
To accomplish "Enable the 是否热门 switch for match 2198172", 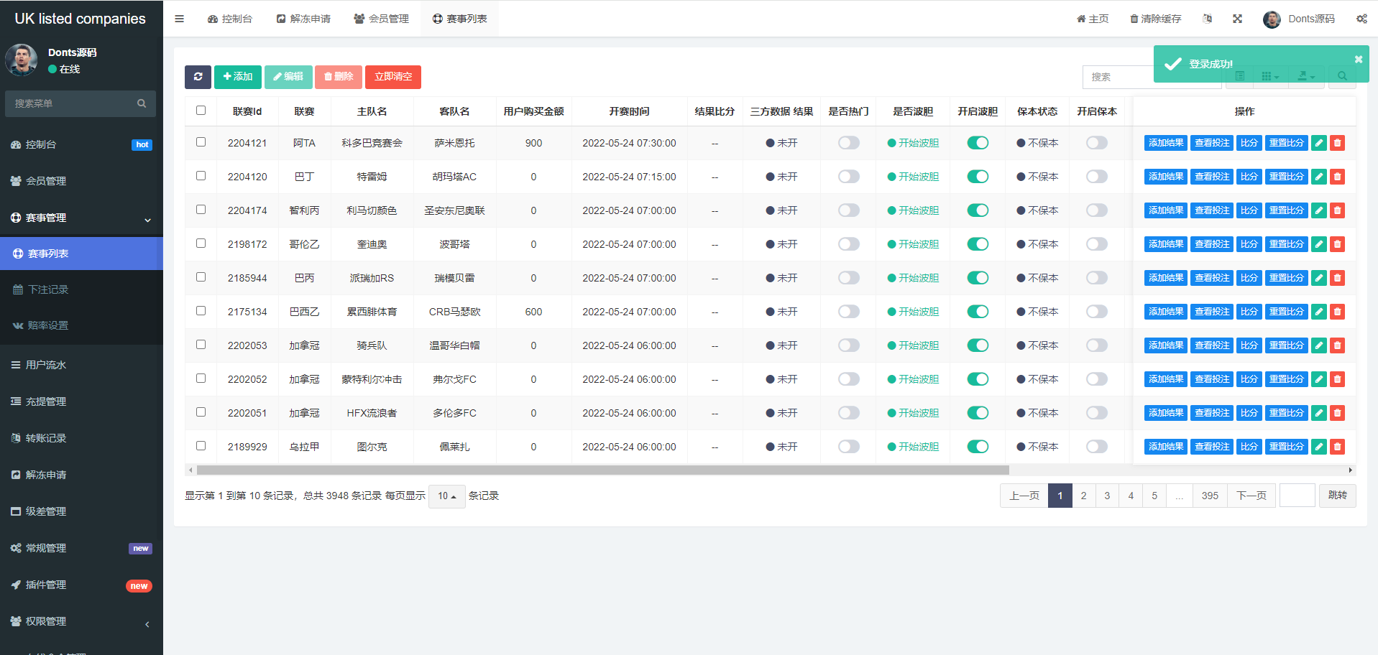I will coord(848,244).
